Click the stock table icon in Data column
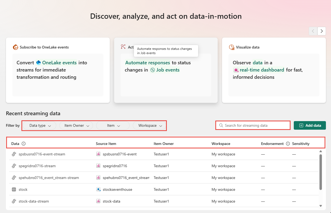 [x=14, y=189]
